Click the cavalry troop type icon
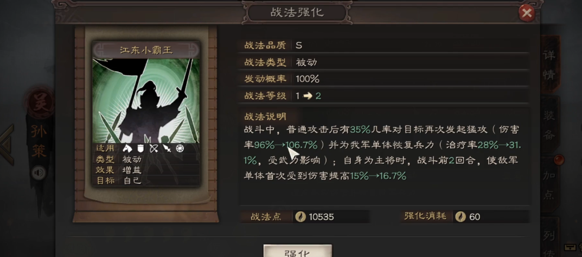Screen dimensions: 582x257 (x=127, y=149)
